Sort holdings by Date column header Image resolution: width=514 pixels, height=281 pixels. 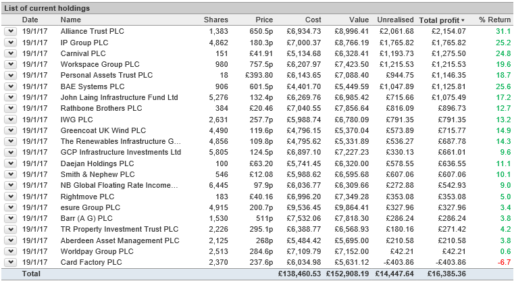coord(30,20)
